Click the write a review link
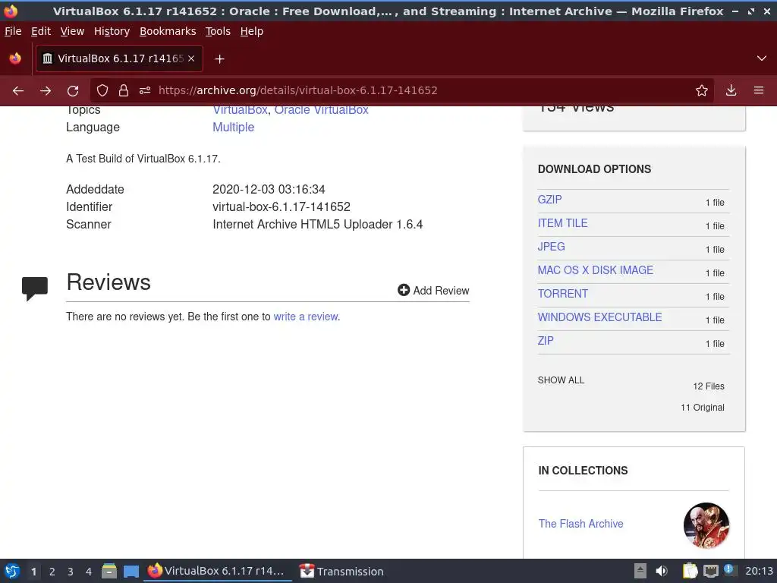This screenshot has width=777, height=583. (x=306, y=317)
